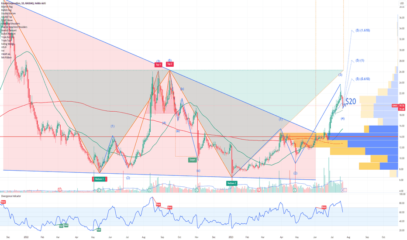Select the Falling Wedge indicator legend
The width and height of the screenshot is (407, 240).
[x=8, y=44]
